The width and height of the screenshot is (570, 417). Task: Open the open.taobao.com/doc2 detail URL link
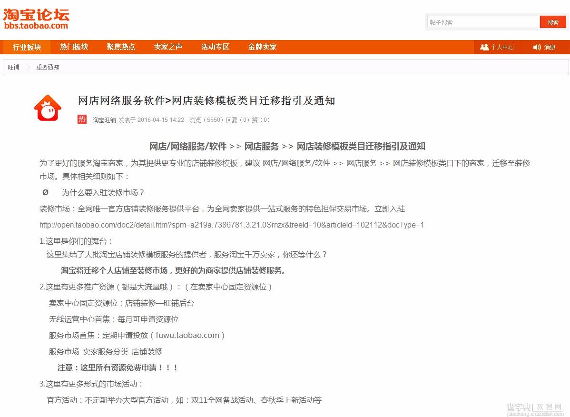(232, 225)
